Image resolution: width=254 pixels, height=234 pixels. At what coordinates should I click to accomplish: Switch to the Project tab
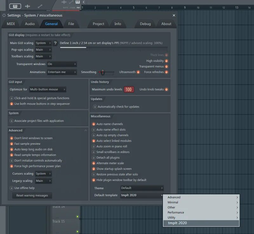[98, 24]
